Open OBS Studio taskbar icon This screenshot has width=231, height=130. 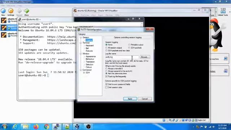click(88, 127)
